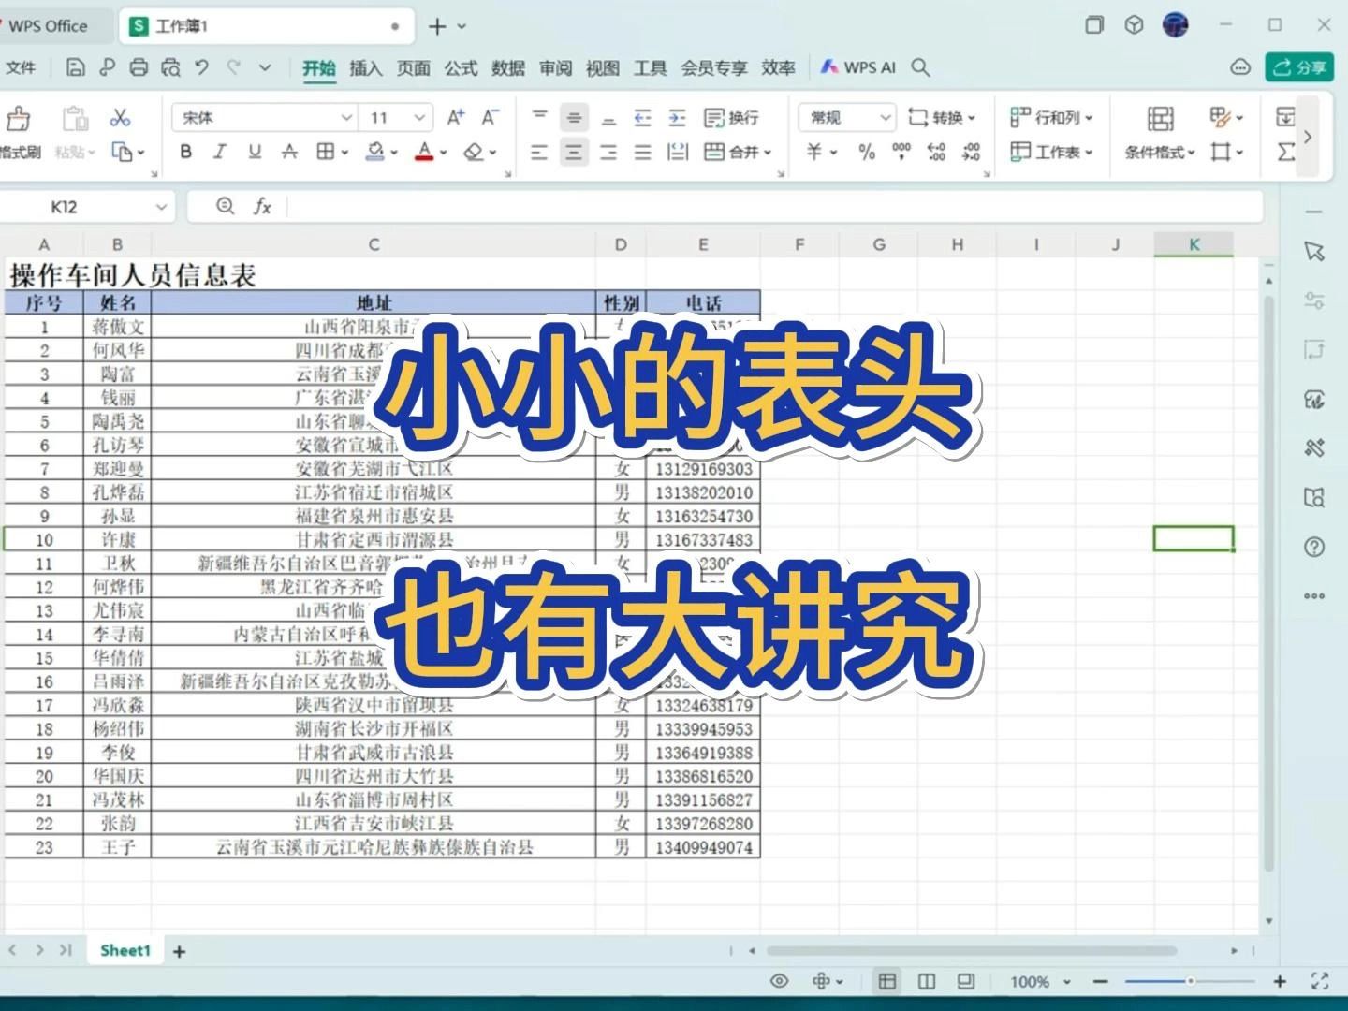The height and width of the screenshot is (1011, 1348).
Task: Click 转换 convert button
Action: (942, 117)
